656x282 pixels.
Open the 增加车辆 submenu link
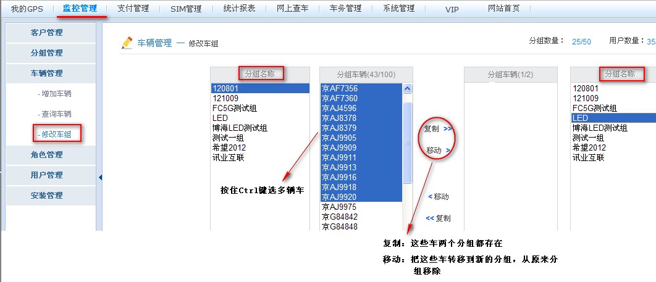click(x=56, y=94)
